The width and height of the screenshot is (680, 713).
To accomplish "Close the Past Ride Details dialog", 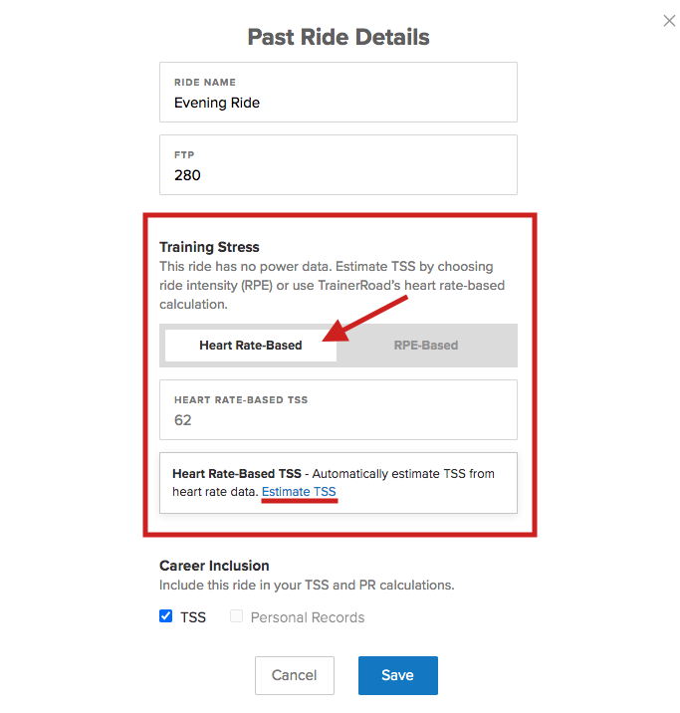I will [x=669, y=21].
